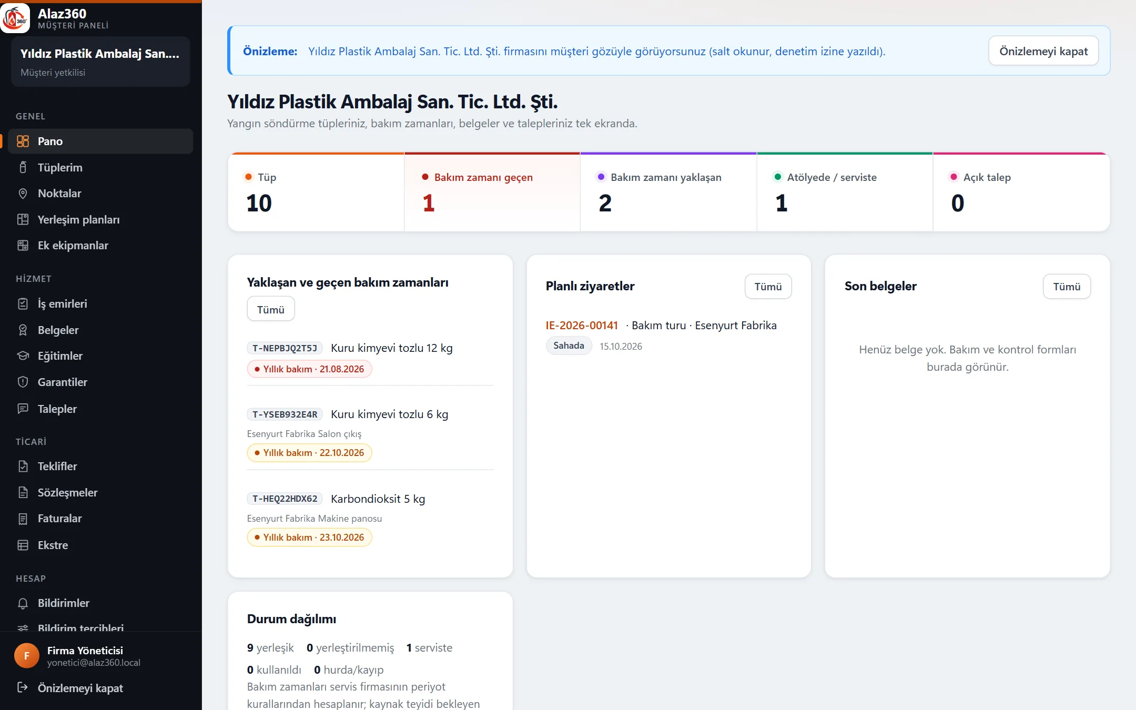Click the sidebar logout arrow icon

click(23, 688)
